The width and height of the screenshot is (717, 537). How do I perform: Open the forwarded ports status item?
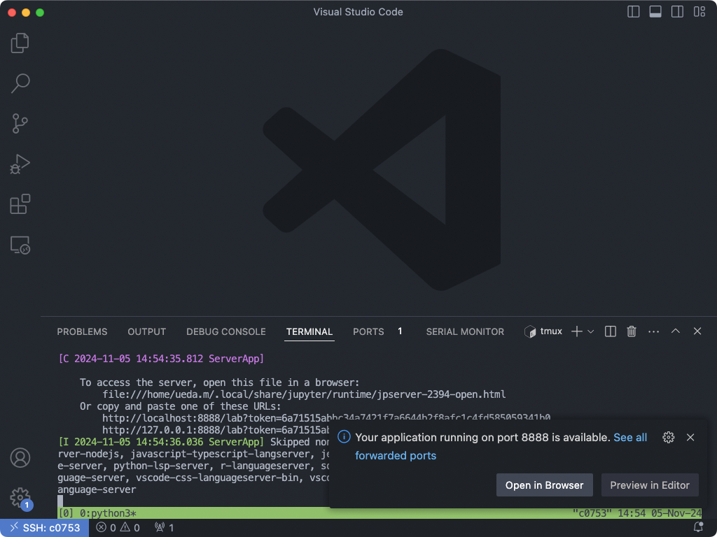(164, 528)
